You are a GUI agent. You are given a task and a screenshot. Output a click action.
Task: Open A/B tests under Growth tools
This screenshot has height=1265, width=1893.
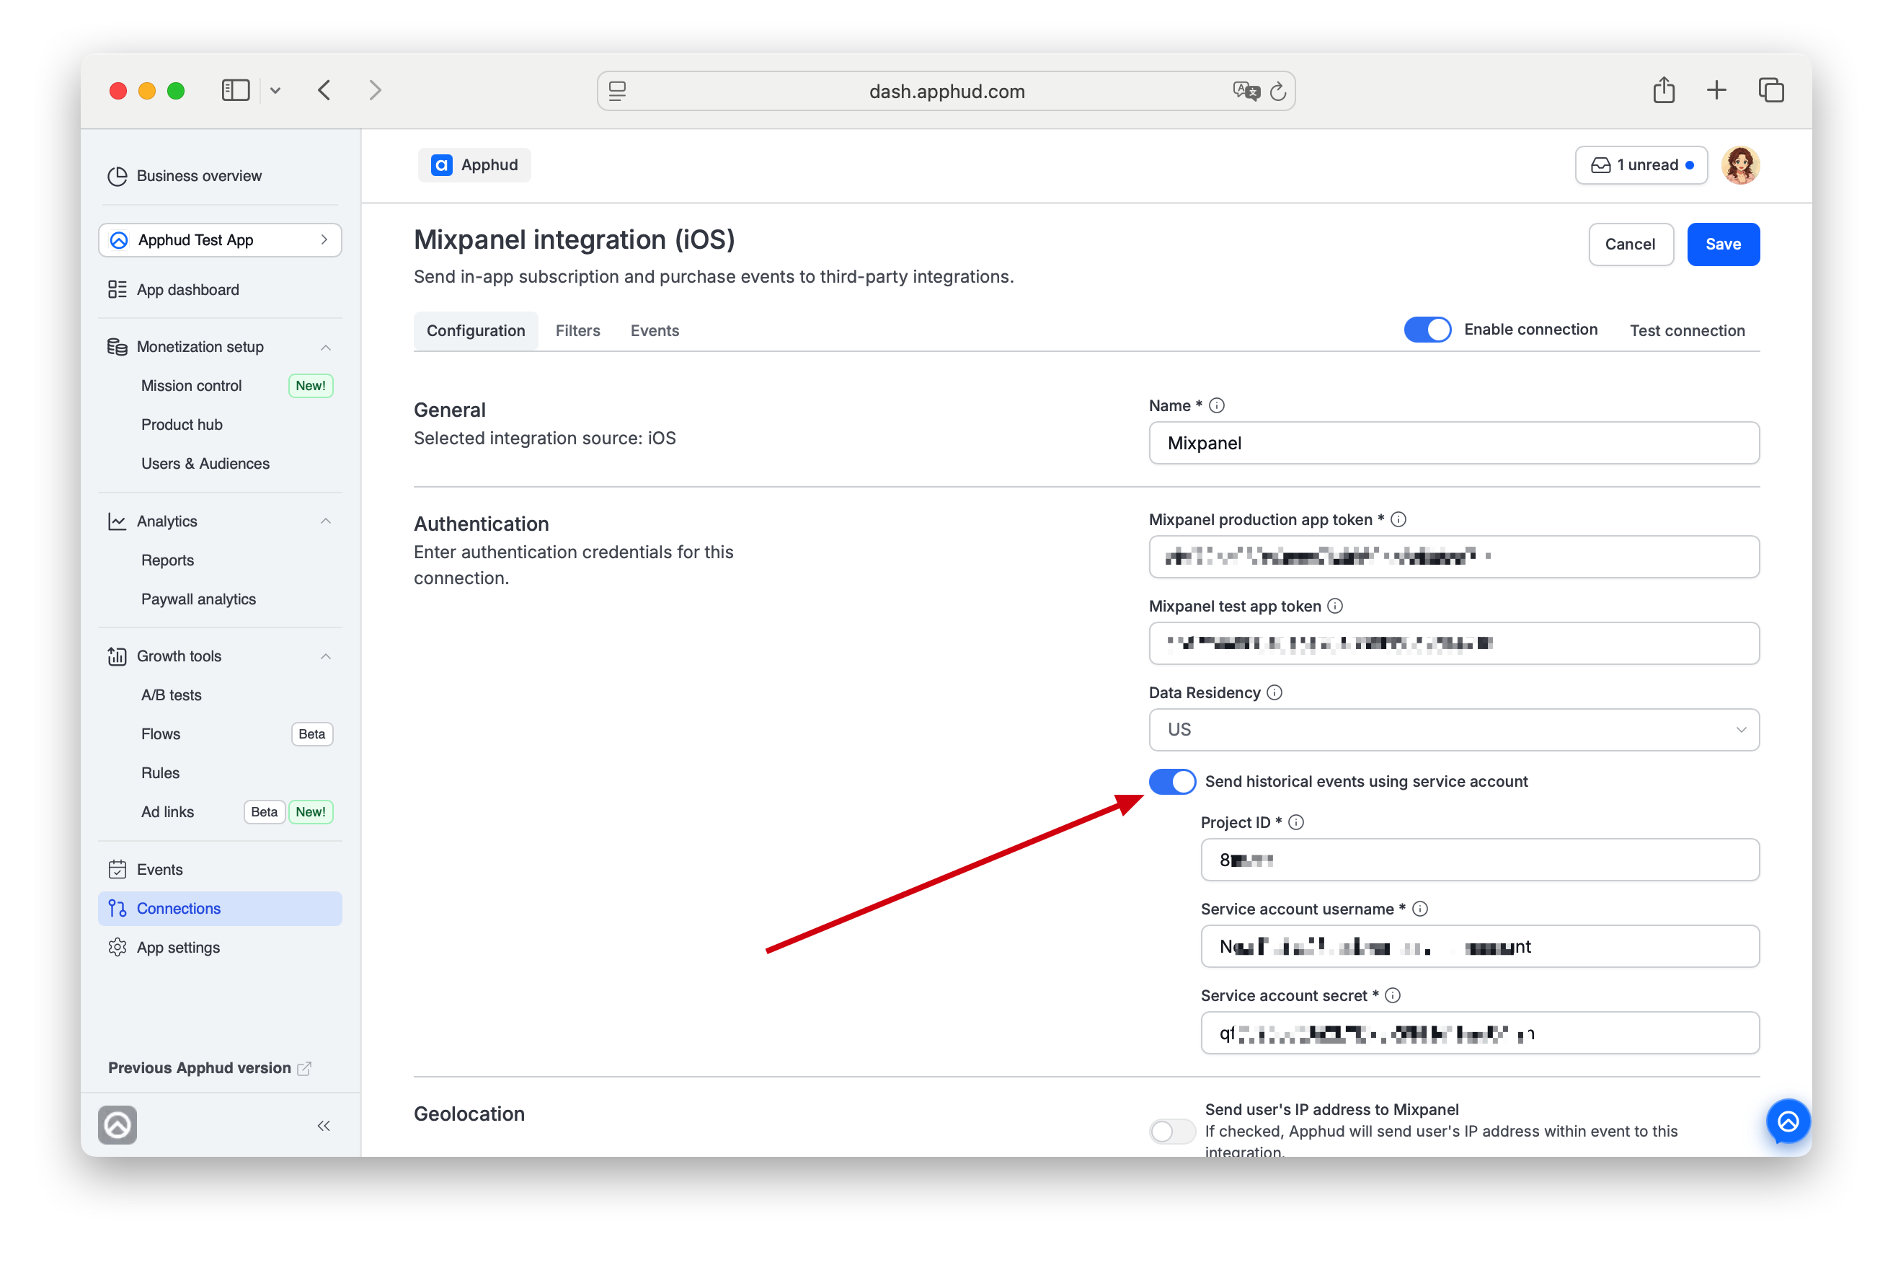(171, 695)
